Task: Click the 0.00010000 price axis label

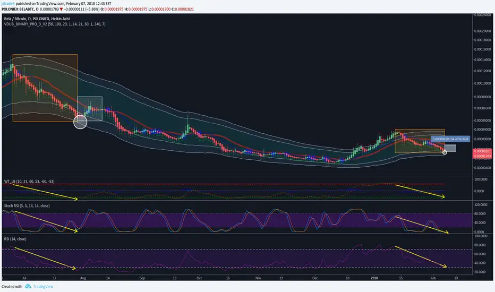Action: 482,83
